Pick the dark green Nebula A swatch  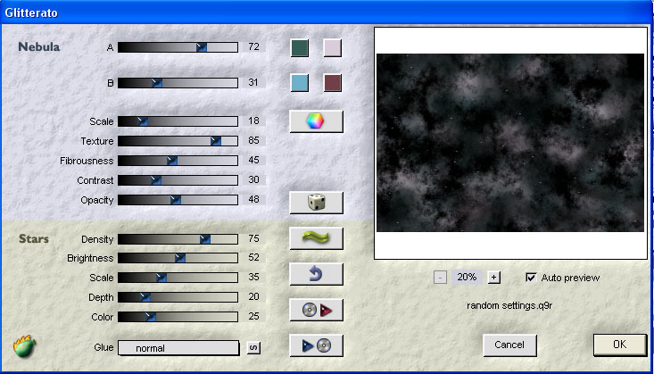pyautogui.click(x=301, y=48)
